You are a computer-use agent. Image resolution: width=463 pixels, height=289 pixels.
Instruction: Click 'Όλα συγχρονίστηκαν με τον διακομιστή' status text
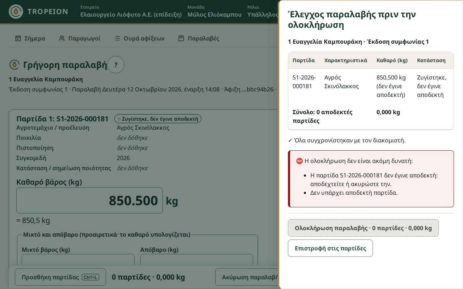click(x=347, y=140)
